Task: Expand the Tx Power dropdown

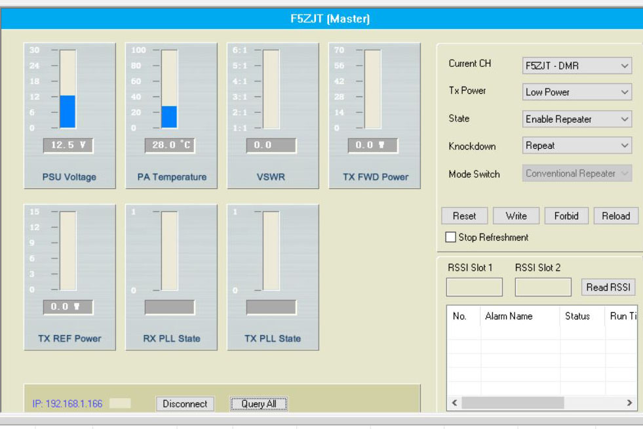Action: [x=577, y=92]
